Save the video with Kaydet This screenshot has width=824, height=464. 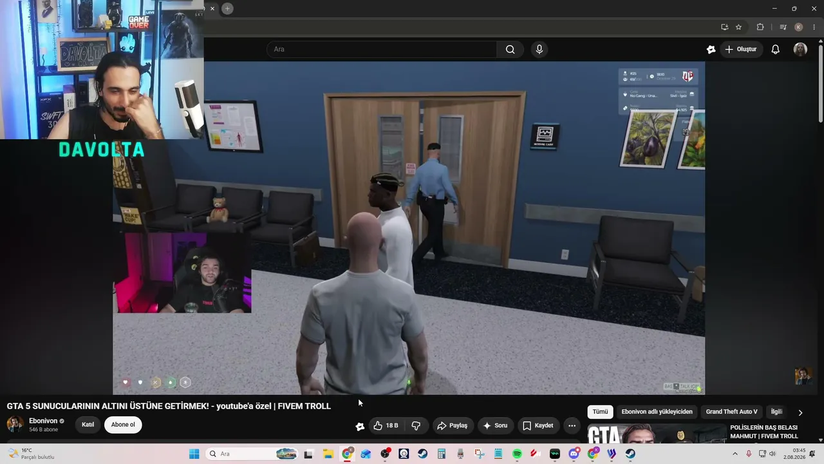coord(538,425)
